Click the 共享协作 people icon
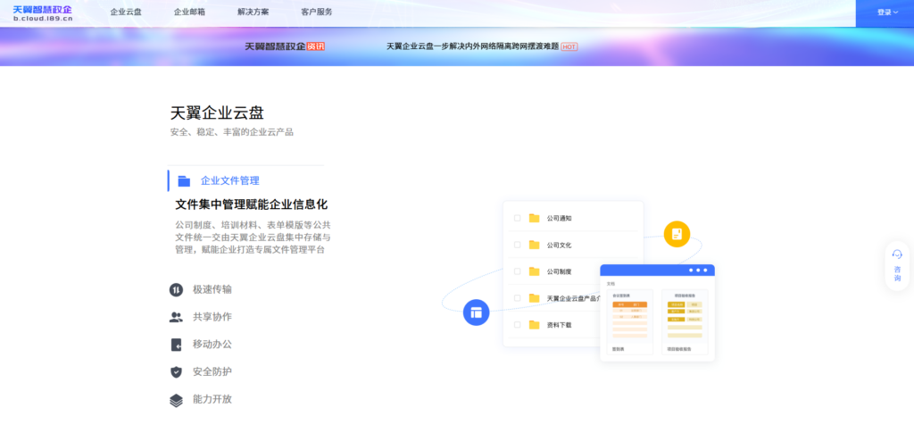Image resolution: width=914 pixels, height=433 pixels. click(x=176, y=318)
